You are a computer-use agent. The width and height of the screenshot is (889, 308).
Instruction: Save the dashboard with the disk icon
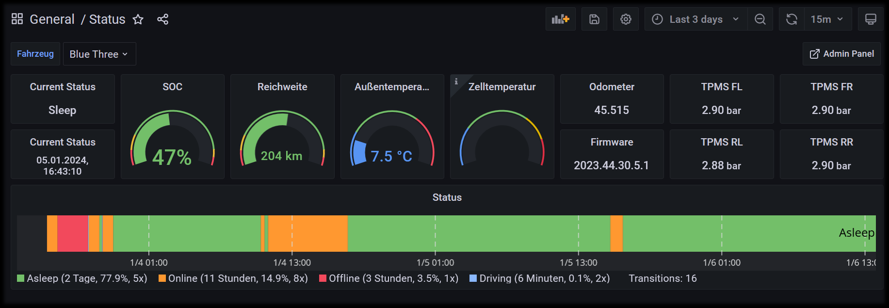(594, 19)
